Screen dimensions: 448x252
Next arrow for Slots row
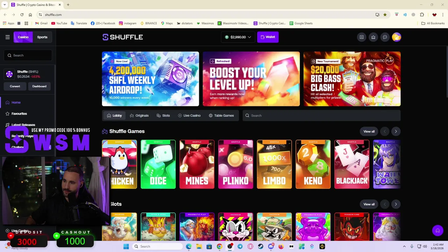[396, 204]
